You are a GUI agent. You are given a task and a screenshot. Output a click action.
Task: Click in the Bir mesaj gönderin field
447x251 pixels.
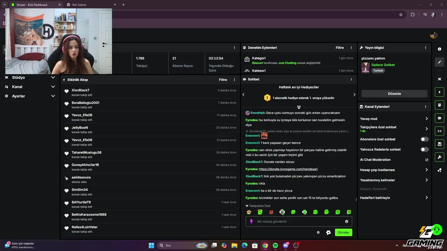coord(299,221)
